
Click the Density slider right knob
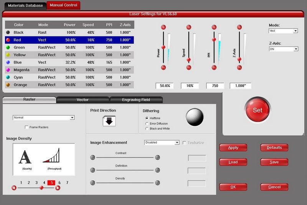(157, 183)
